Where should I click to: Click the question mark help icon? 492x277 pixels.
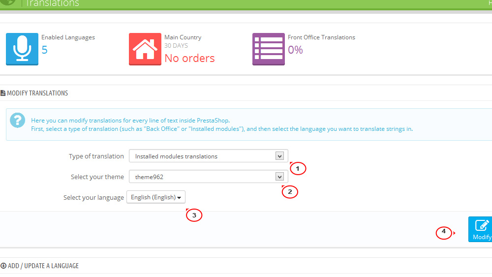point(18,120)
